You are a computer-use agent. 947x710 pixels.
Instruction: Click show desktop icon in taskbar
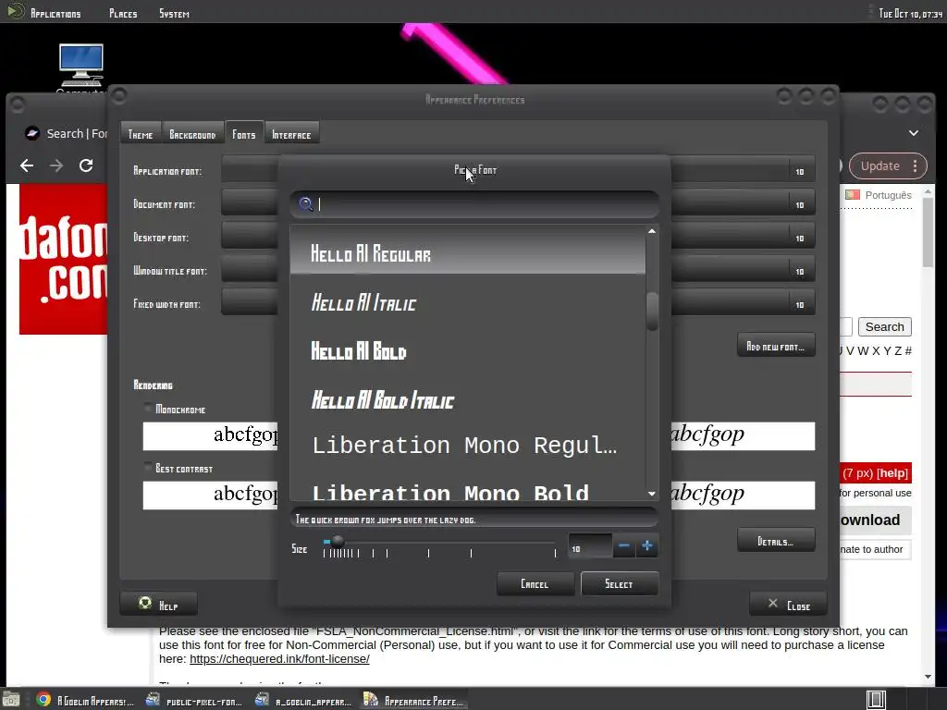(x=11, y=700)
